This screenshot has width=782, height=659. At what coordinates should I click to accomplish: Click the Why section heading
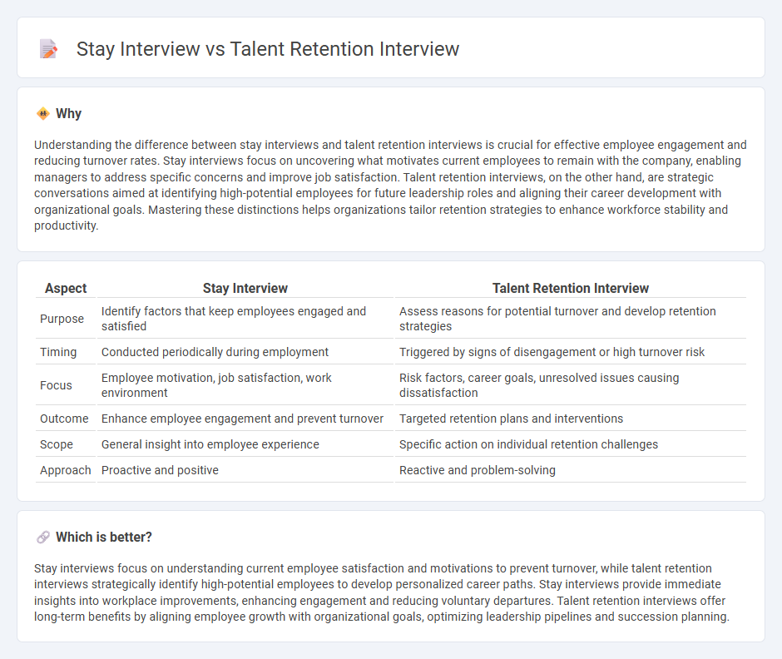68,114
